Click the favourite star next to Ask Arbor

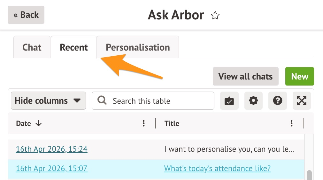coord(215,16)
